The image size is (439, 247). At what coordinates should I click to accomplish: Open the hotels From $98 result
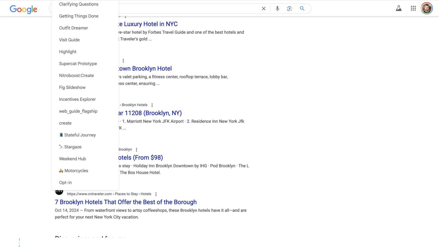click(x=141, y=158)
